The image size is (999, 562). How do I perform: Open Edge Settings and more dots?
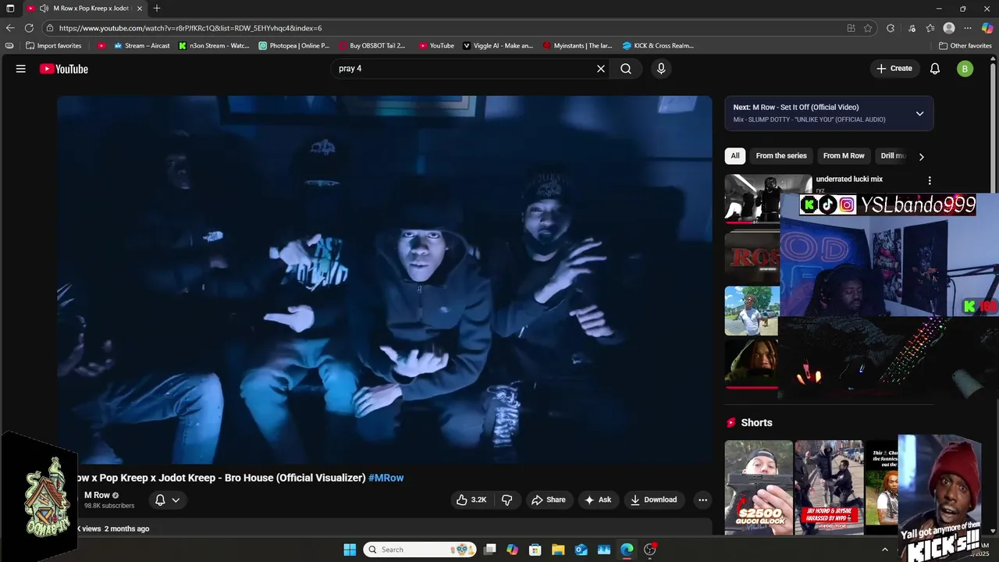pos(968,28)
